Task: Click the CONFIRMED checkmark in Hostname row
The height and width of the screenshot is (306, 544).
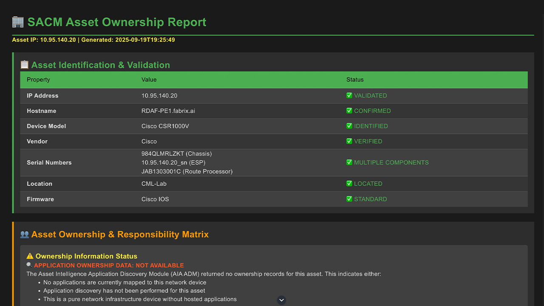Action: (349, 111)
